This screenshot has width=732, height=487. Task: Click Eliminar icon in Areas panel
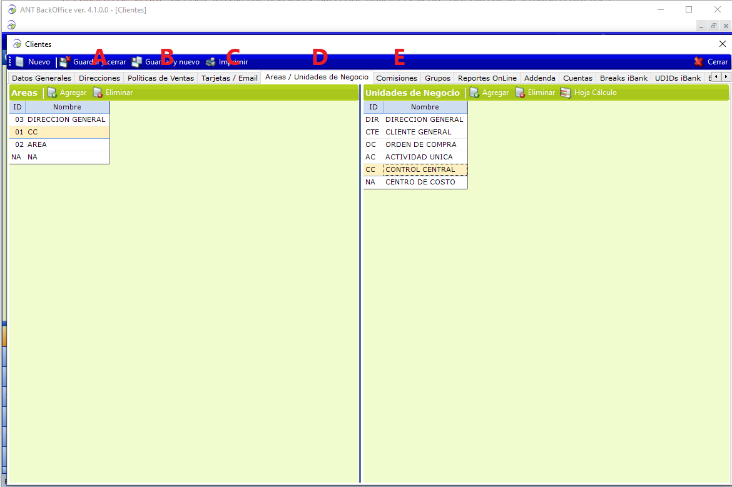pos(98,93)
